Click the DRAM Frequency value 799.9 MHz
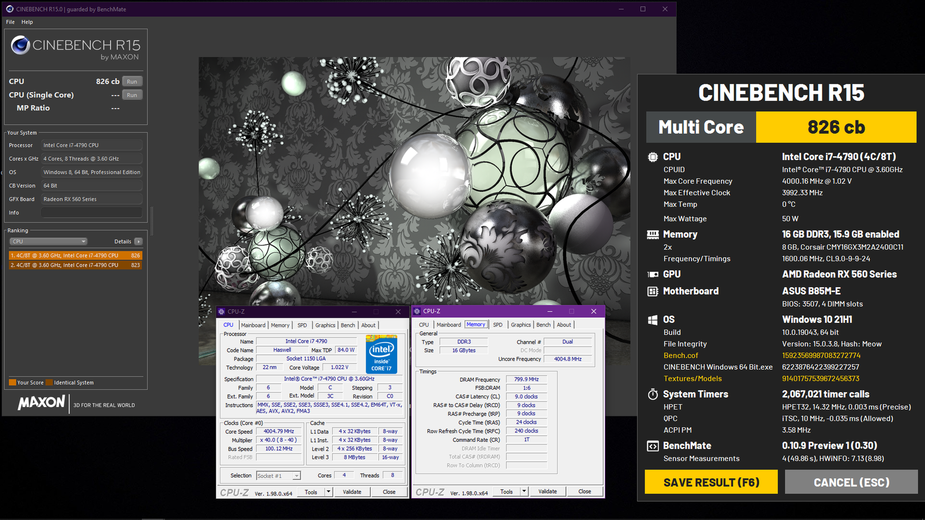The width and height of the screenshot is (925, 520). point(526,379)
